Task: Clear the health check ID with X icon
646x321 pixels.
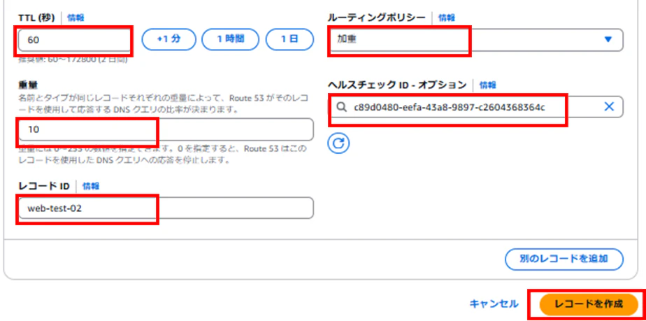Action: pyautogui.click(x=609, y=107)
